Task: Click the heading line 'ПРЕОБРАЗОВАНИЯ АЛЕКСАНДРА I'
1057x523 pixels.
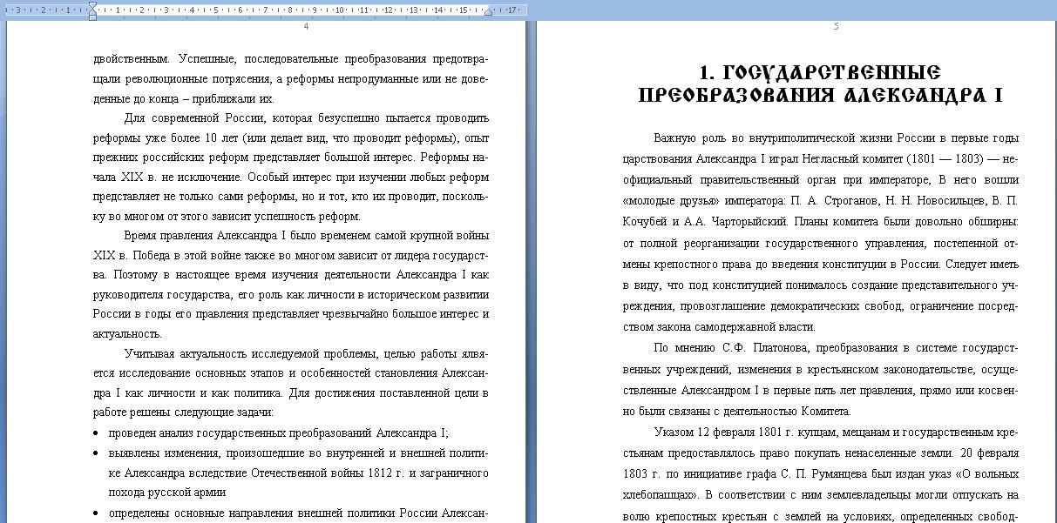Action: pos(821,95)
